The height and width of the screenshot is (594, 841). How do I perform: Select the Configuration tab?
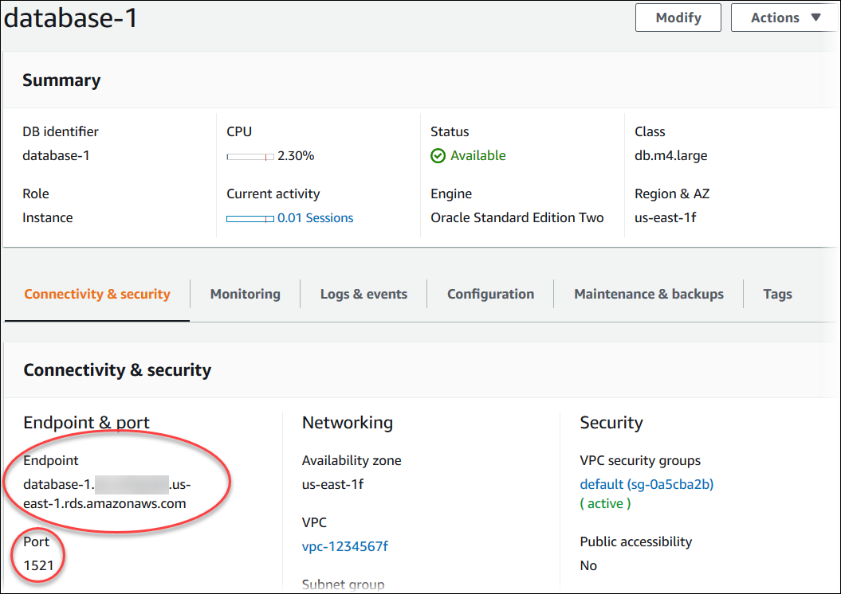point(490,294)
